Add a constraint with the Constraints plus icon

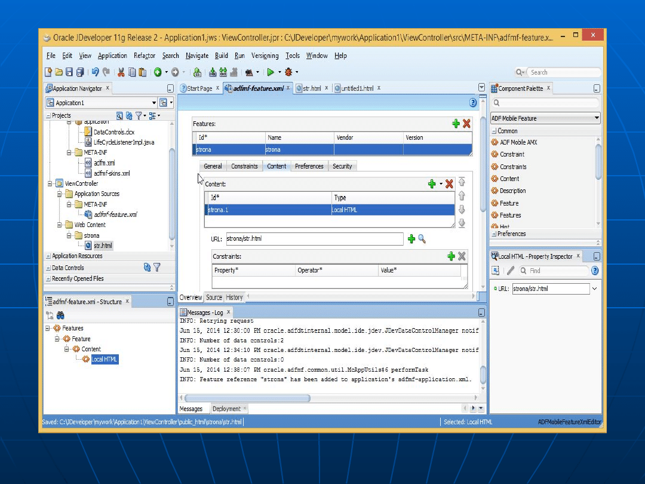click(x=451, y=256)
